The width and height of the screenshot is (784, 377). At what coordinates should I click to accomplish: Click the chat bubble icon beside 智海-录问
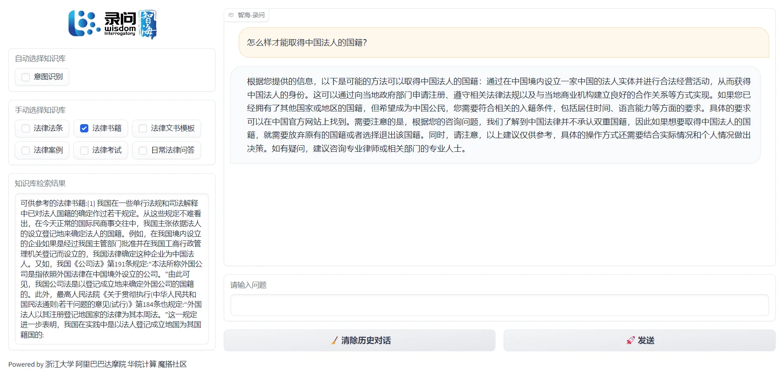click(231, 15)
